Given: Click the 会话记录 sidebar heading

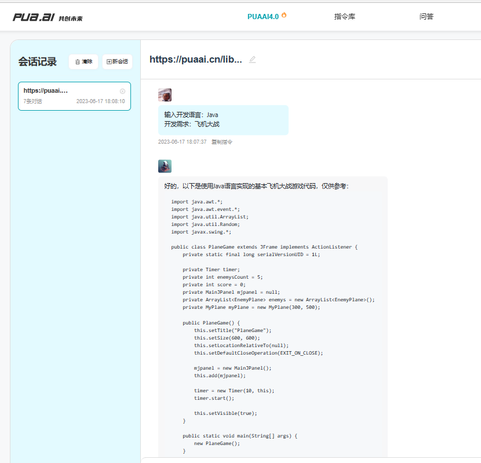Looking at the screenshot, I should tap(38, 62).
